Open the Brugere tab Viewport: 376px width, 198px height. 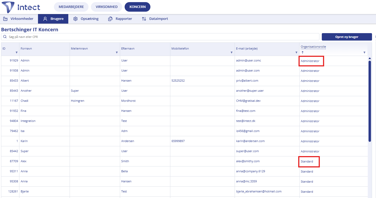pyautogui.click(x=53, y=19)
